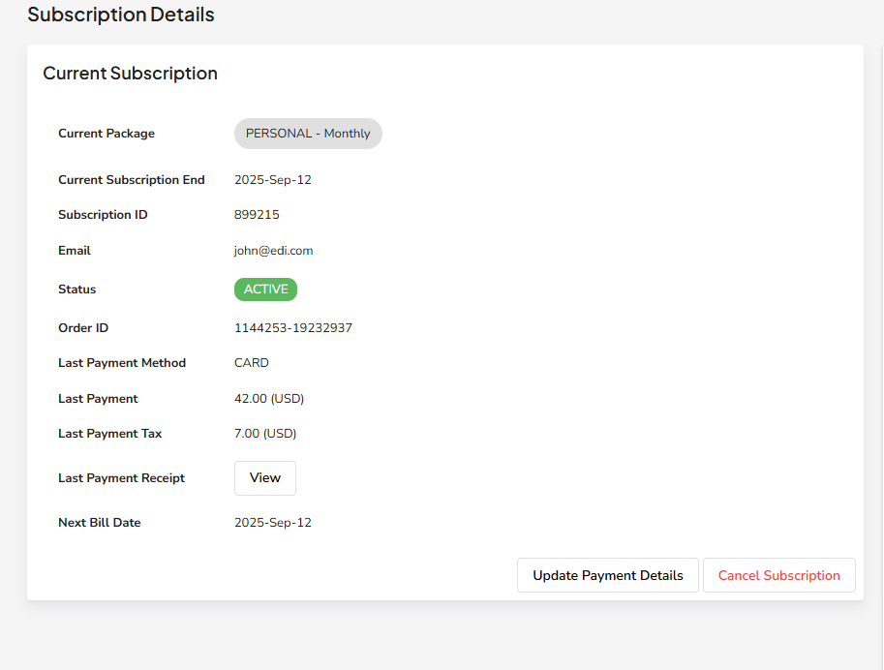This screenshot has width=884, height=670.
Task: Select the 42.00 (USD) last payment amount
Action: coord(268,399)
